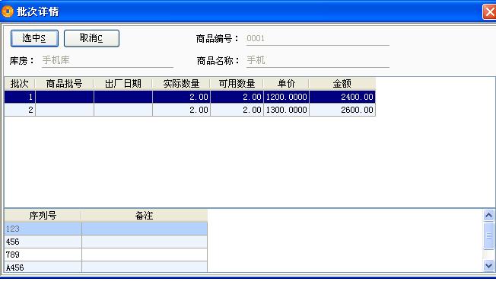Click the 商品批号 column header

click(x=64, y=84)
